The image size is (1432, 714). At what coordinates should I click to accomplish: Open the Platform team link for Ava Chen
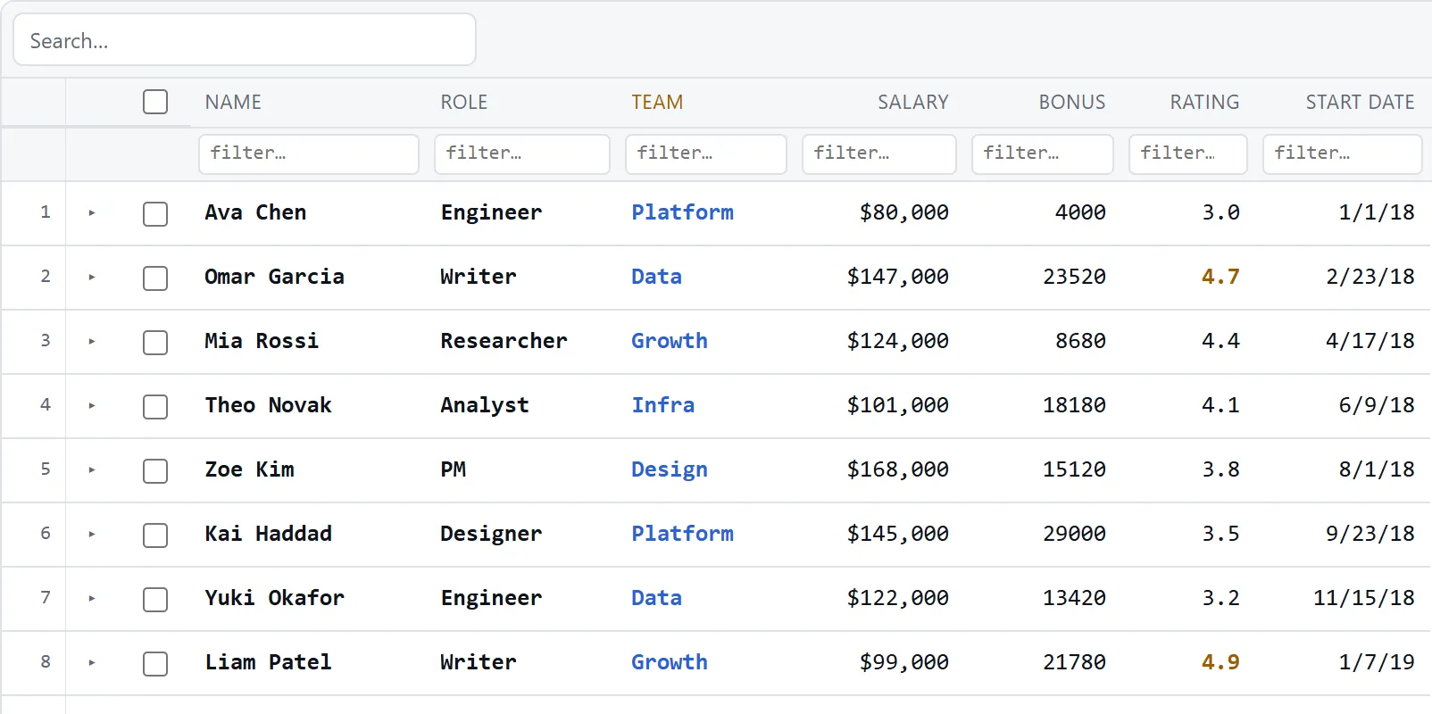(x=682, y=212)
